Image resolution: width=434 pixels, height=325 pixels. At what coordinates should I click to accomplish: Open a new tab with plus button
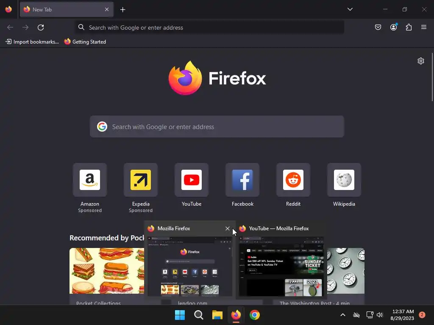(x=122, y=10)
